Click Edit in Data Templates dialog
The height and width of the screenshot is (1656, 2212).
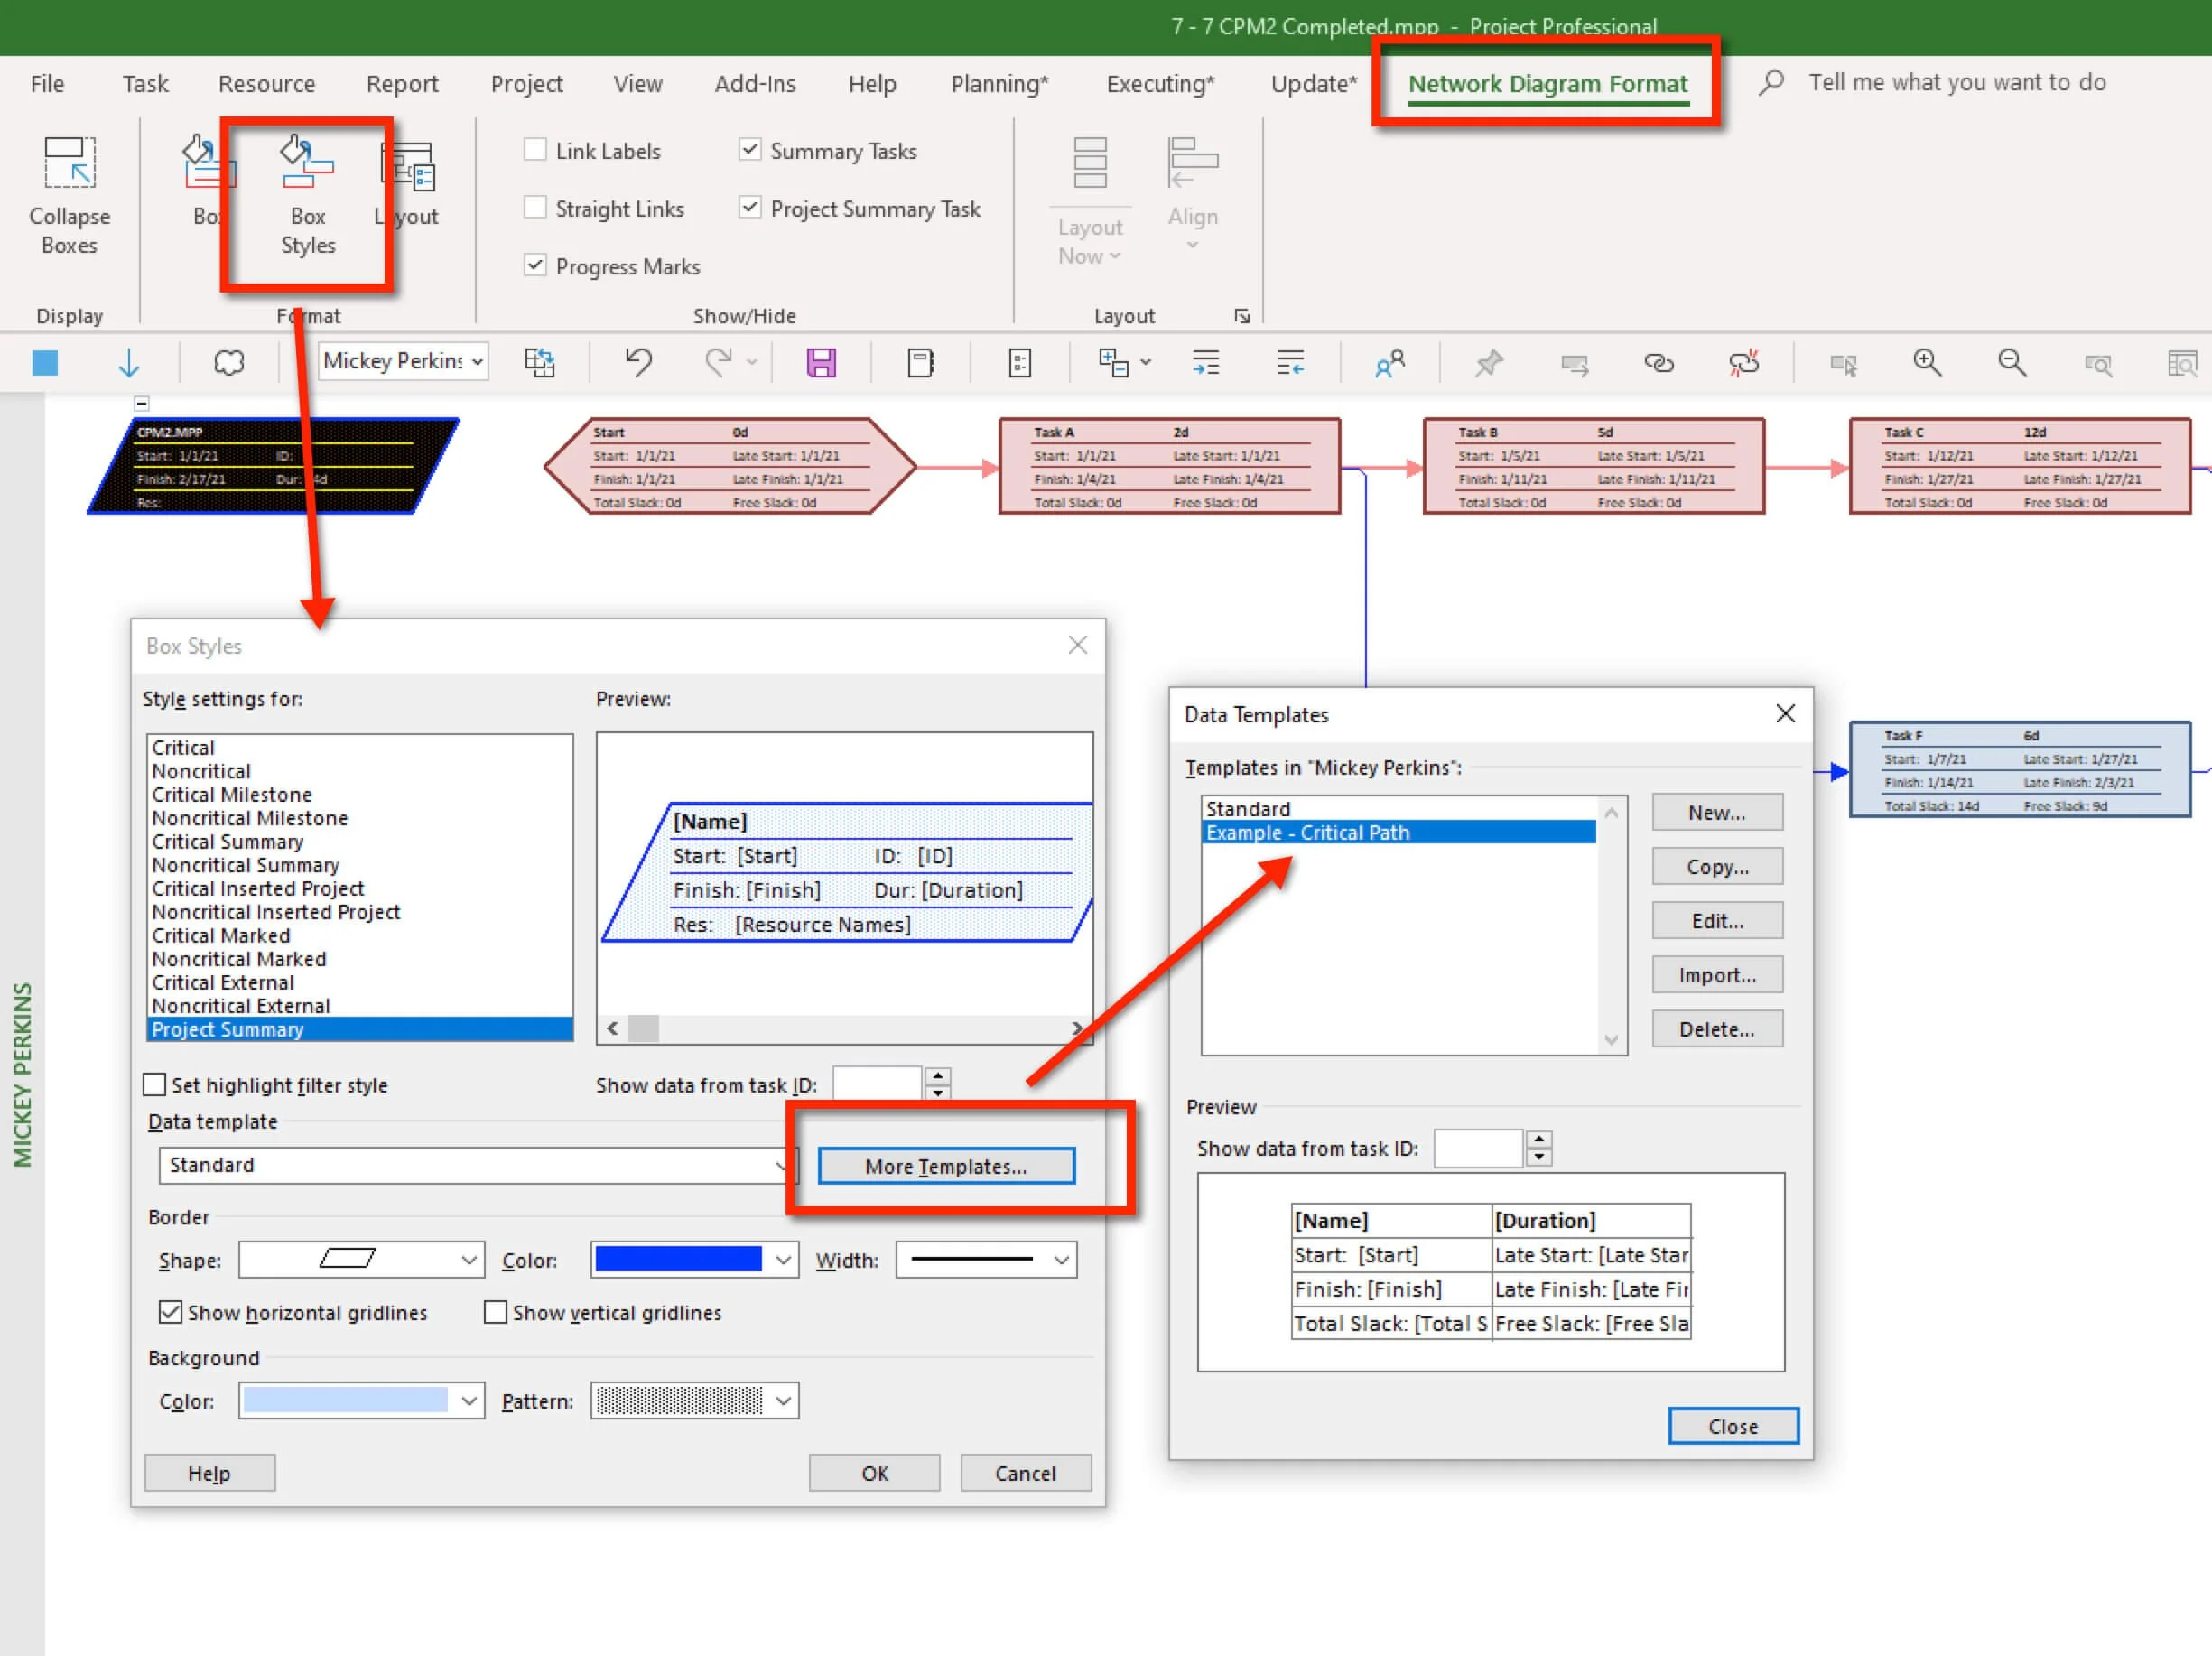coord(1717,921)
